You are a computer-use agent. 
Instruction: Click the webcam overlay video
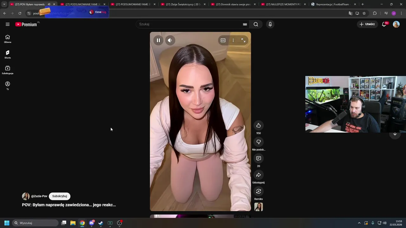pyautogui.click(x=356, y=104)
